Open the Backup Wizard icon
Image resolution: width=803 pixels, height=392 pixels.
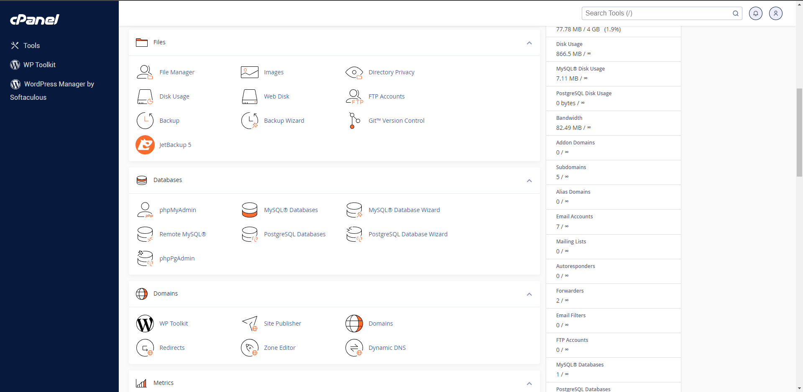[250, 120]
